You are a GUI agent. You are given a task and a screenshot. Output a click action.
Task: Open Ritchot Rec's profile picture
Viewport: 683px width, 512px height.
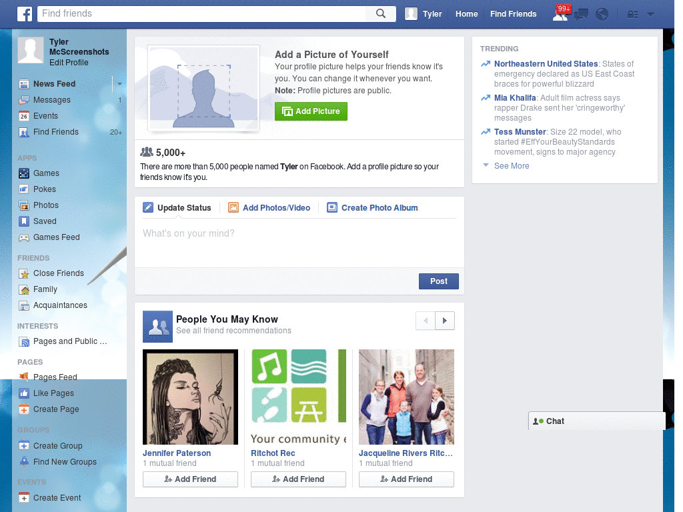(298, 397)
